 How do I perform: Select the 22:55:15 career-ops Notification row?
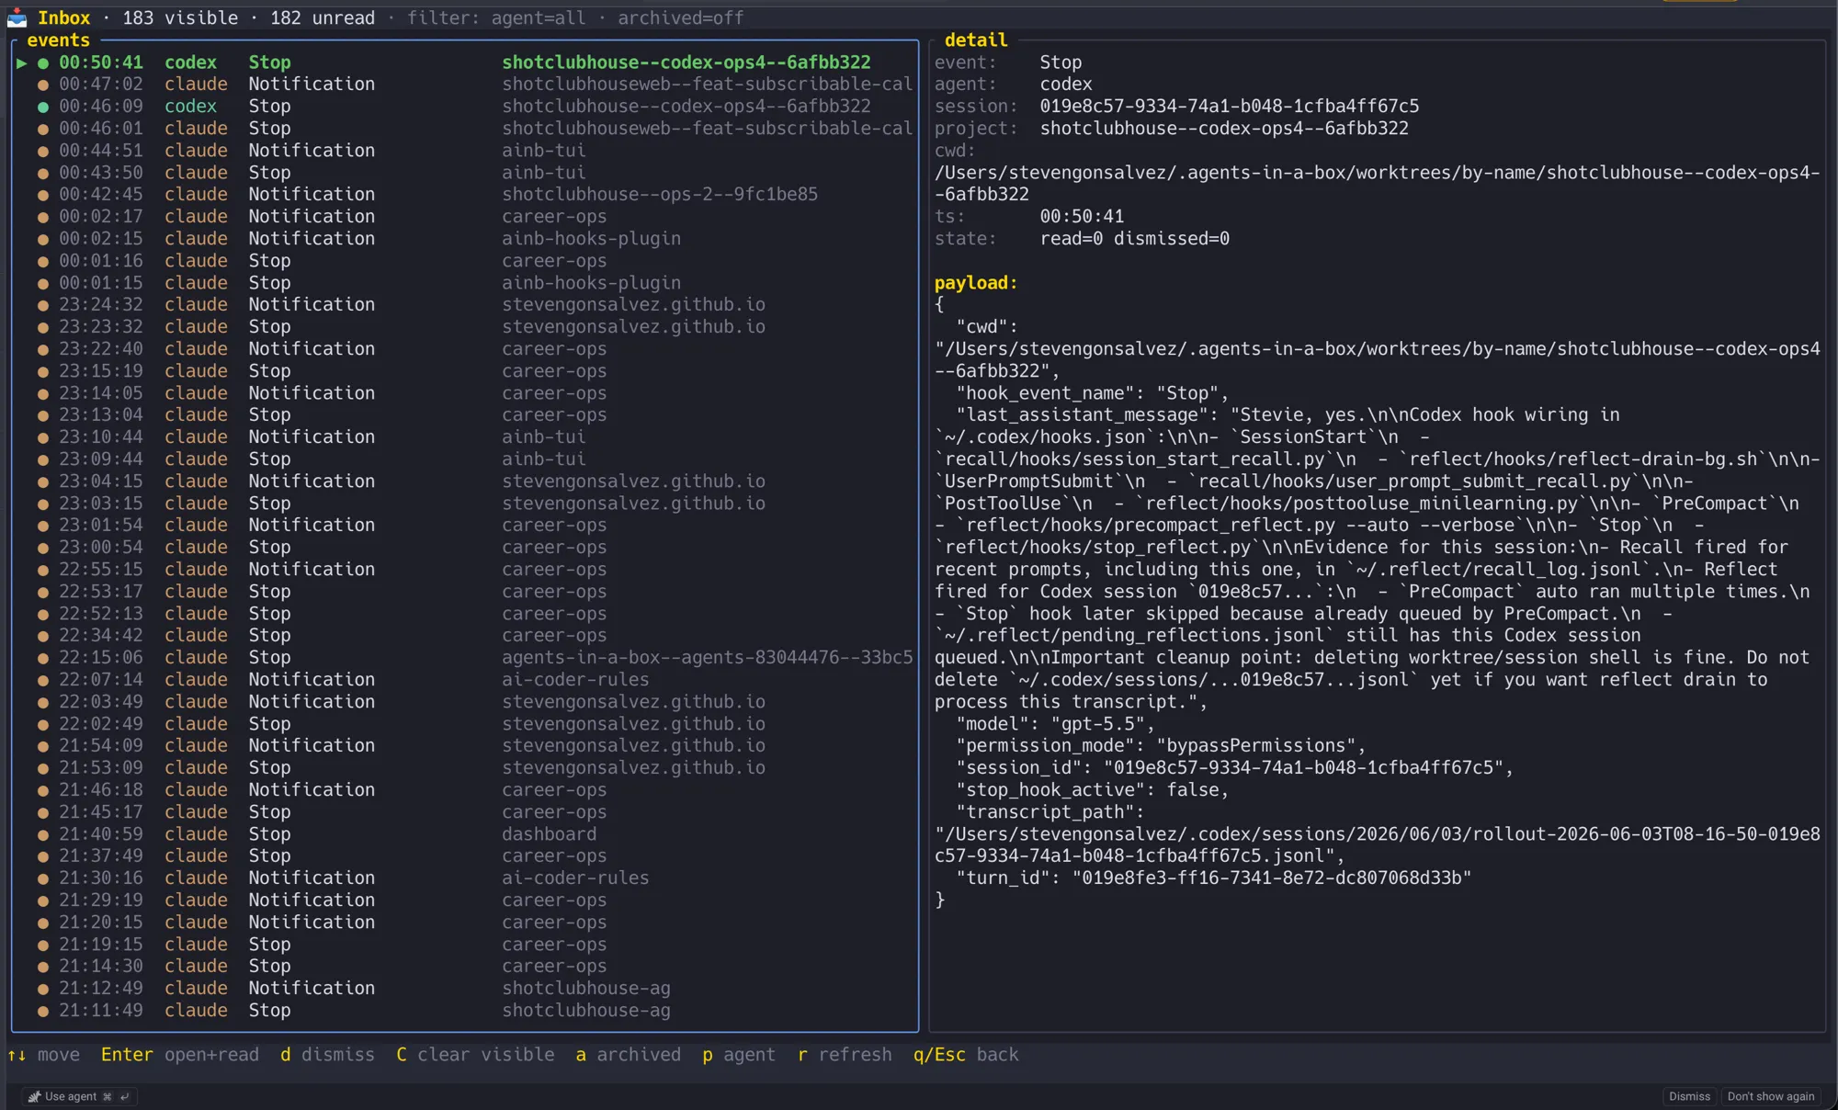coord(465,570)
